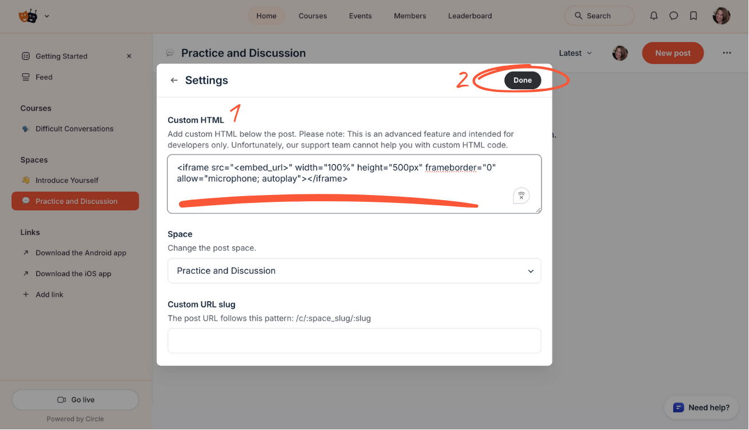Start a session with Go live
This screenshot has height=430, width=749.
[75, 400]
